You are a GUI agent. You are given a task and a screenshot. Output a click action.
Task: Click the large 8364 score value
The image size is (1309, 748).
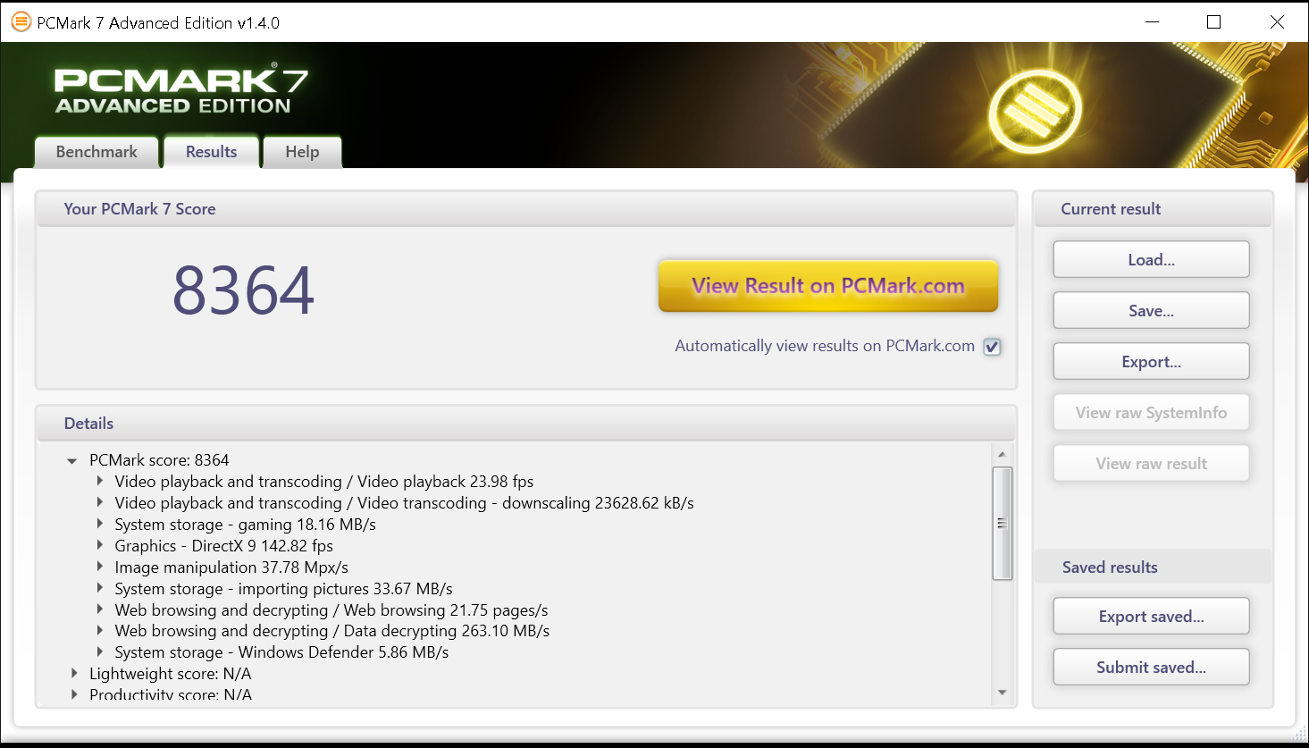pyautogui.click(x=243, y=290)
